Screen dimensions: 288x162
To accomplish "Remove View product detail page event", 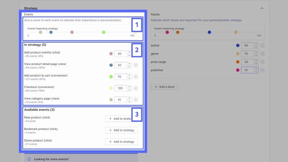I will tap(136, 65).
